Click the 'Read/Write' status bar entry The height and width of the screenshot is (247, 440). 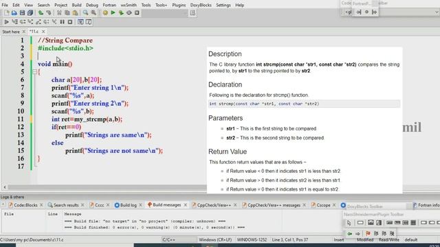tap(388, 239)
